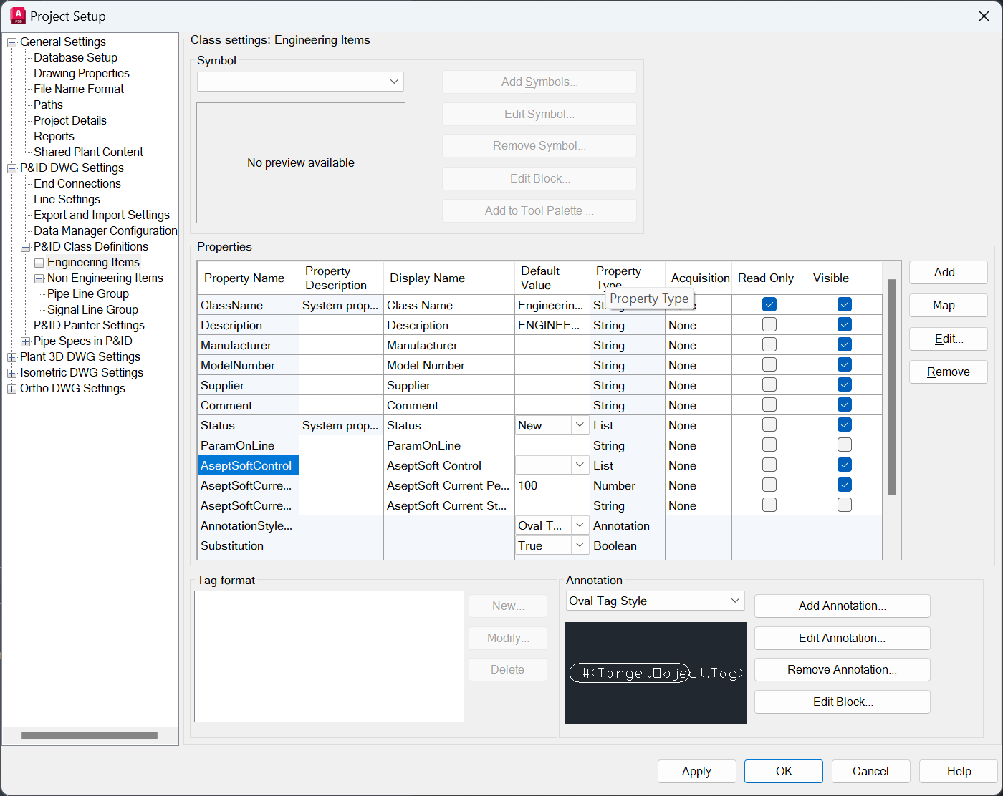Image resolution: width=1003 pixels, height=796 pixels.
Task: Expand Non Engineering Items node
Action: pyautogui.click(x=39, y=278)
